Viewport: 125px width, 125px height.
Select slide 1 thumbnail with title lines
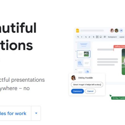click(84, 45)
